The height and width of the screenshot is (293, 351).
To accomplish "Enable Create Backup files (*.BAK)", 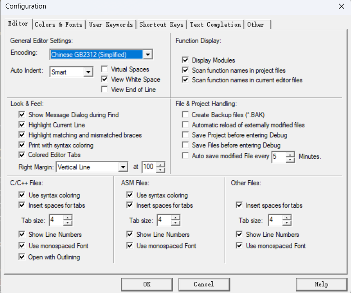I will [x=185, y=115].
